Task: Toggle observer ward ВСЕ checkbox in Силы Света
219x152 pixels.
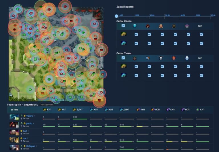Action: [202, 34]
